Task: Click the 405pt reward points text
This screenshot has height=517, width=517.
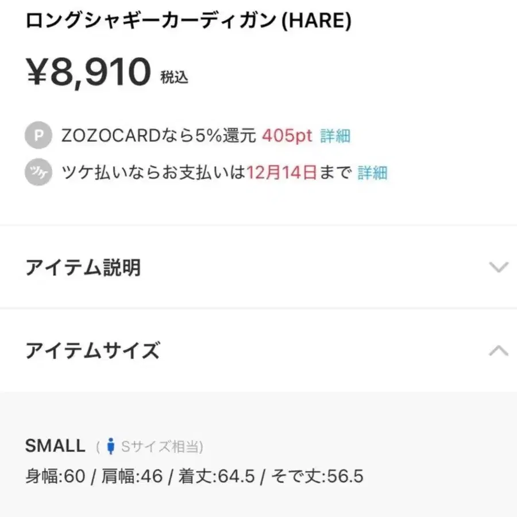Action: point(286,136)
